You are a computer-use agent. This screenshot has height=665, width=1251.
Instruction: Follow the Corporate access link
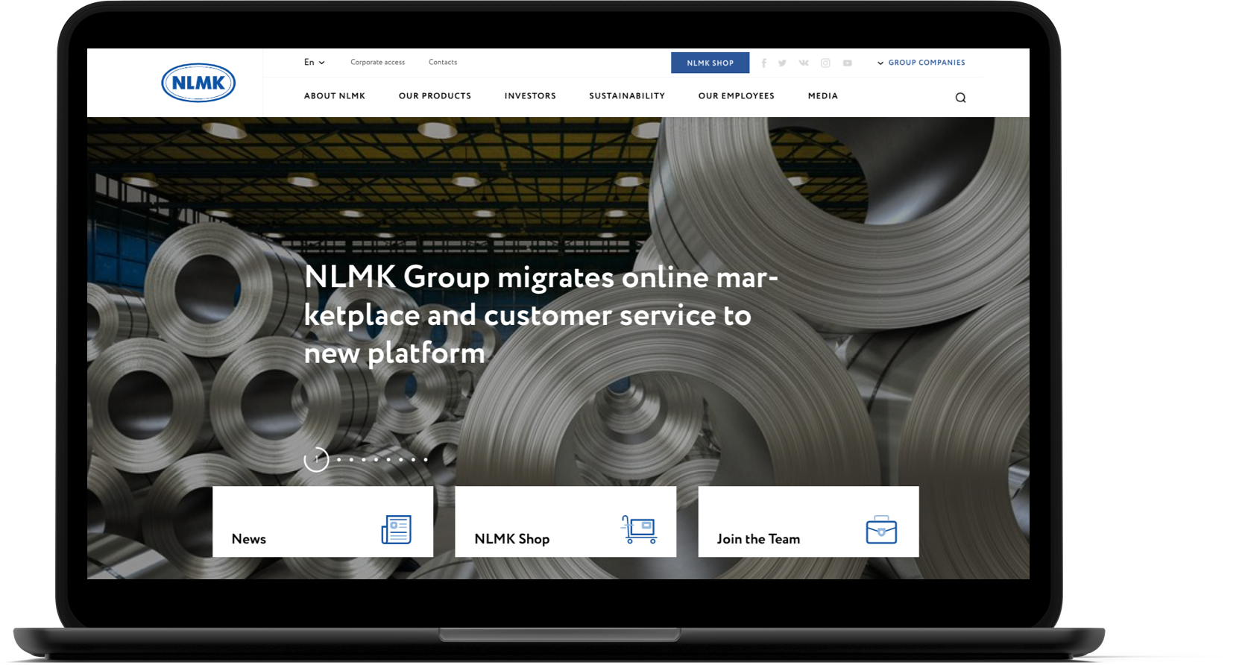(378, 63)
